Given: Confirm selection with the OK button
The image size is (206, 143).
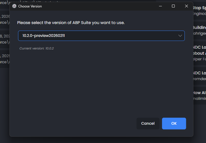Looking at the screenshot, I should coord(174,123).
